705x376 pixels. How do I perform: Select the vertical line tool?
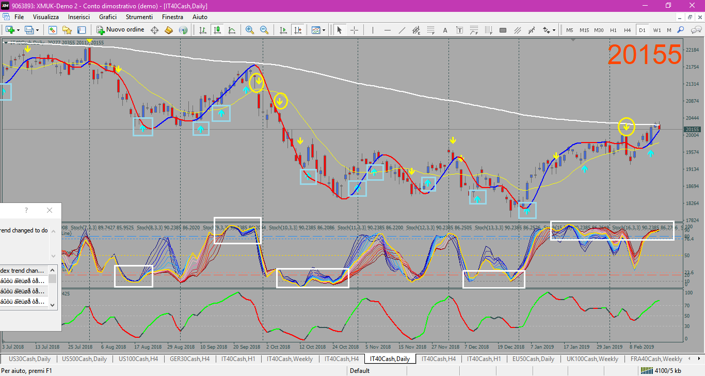373,30
